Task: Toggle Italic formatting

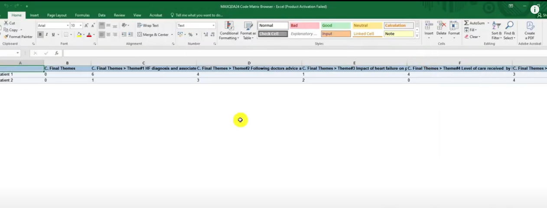Action: [x=47, y=35]
